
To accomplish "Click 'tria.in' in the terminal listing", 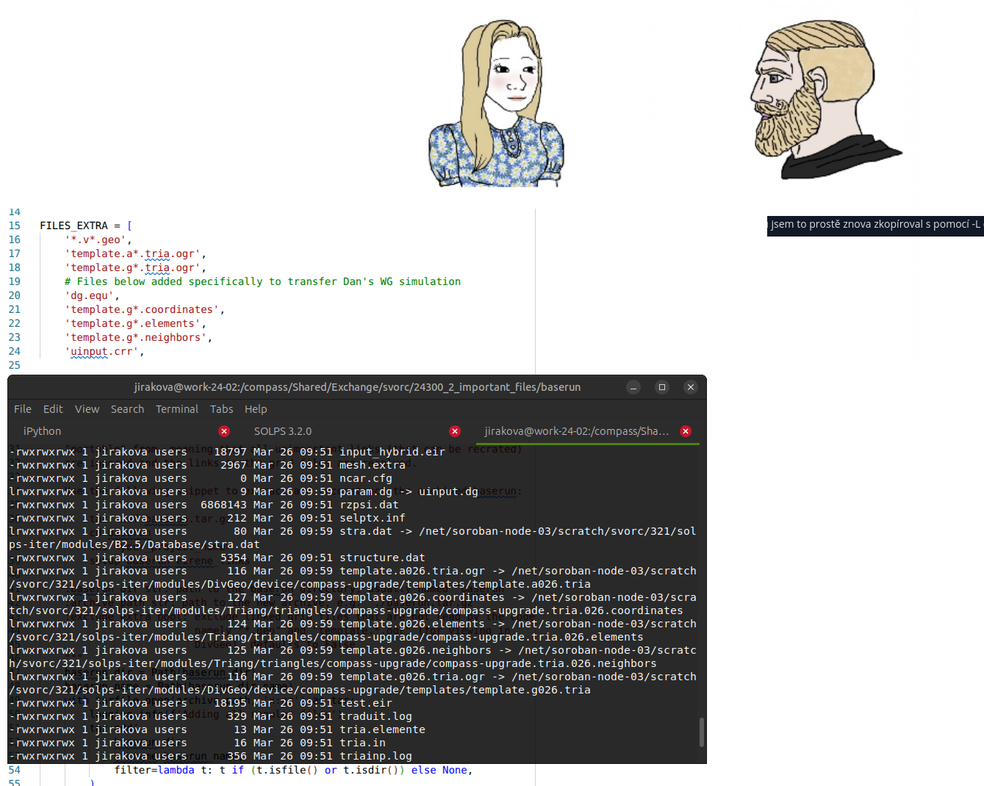I will [x=362, y=743].
